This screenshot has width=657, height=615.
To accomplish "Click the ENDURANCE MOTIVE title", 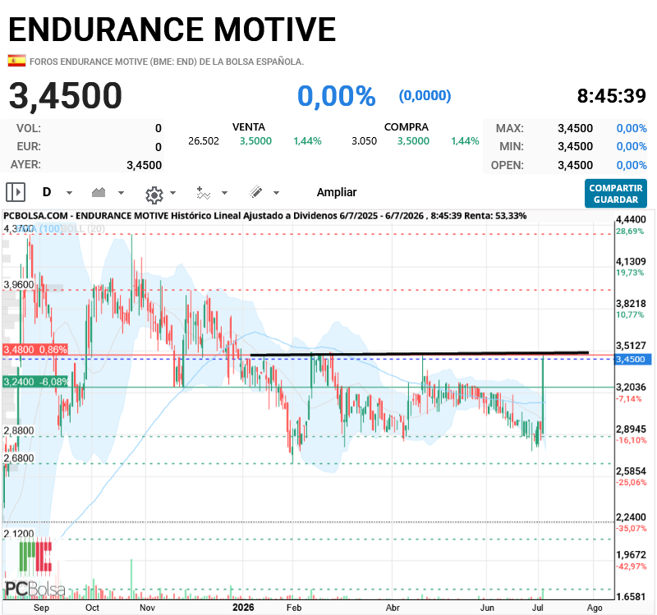I will coord(172,30).
